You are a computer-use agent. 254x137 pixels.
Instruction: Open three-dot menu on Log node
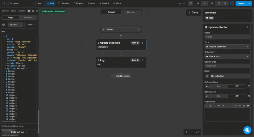pos(143,60)
